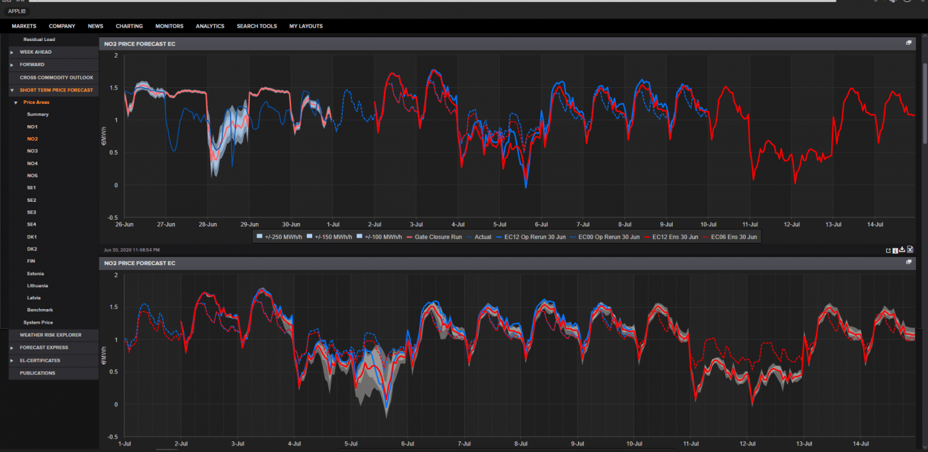Viewport: 928px width, 452px height.
Task: Open System Price in the sidebar
Action: point(38,322)
